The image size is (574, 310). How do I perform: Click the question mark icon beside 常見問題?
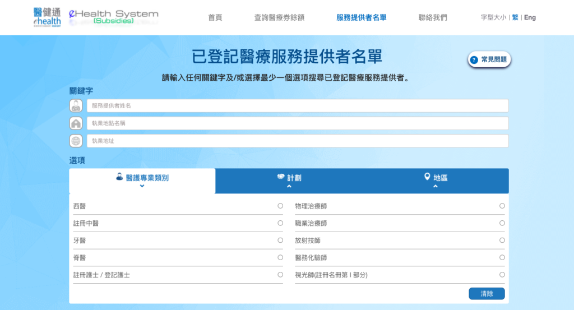point(474,59)
